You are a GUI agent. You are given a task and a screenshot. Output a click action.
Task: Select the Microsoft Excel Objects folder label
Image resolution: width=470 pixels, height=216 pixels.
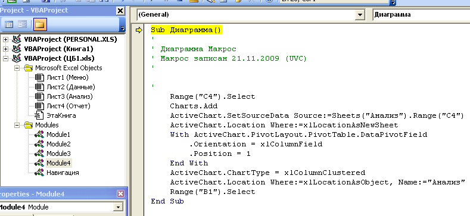pyautogui.click(x=69, y=68)
